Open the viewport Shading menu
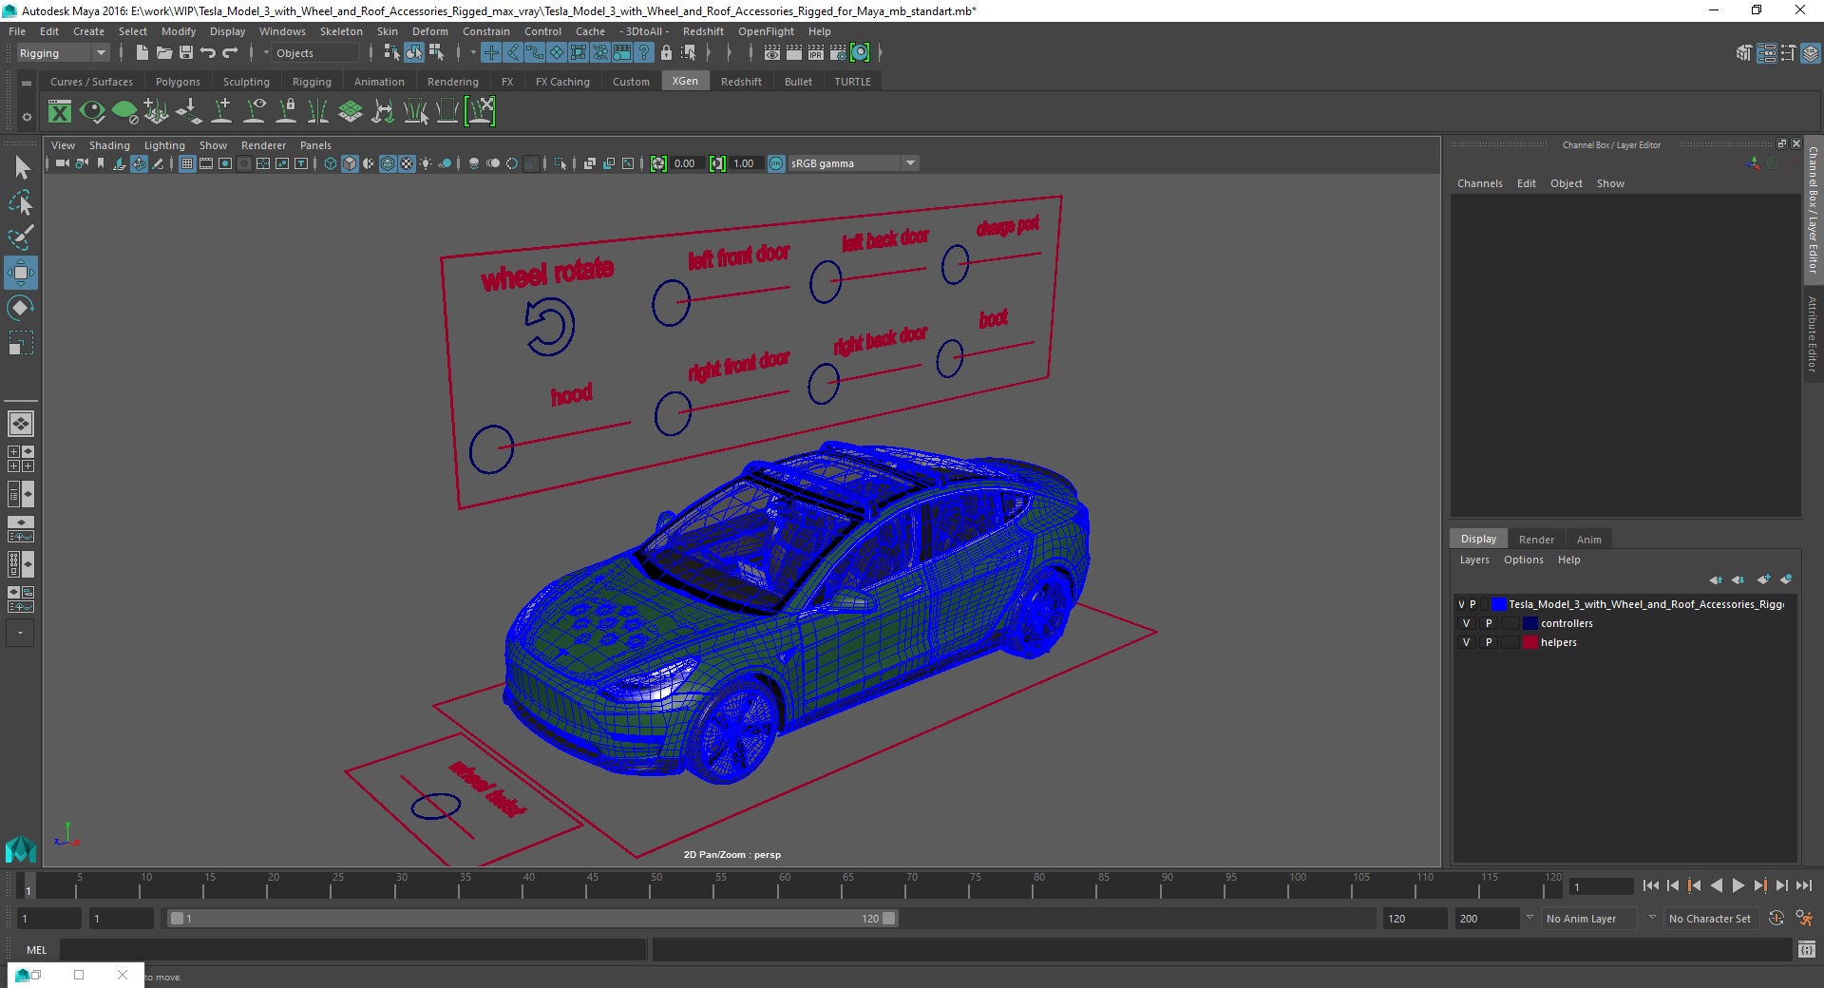Viewport: 1824px width, 988px height. (109, 145)
